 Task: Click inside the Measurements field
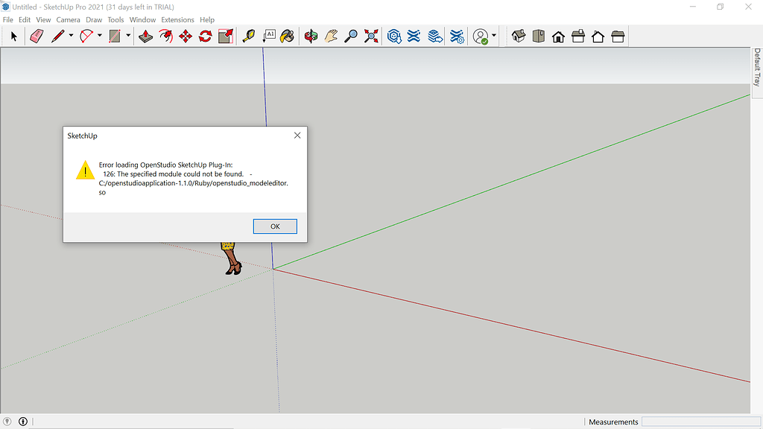(x=699, y=422)
